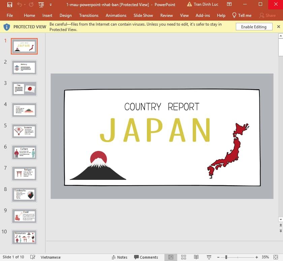Viewport: 283px width, 261px height.
Task: Click Fit slide to current window icon
Action: [276, 257]
